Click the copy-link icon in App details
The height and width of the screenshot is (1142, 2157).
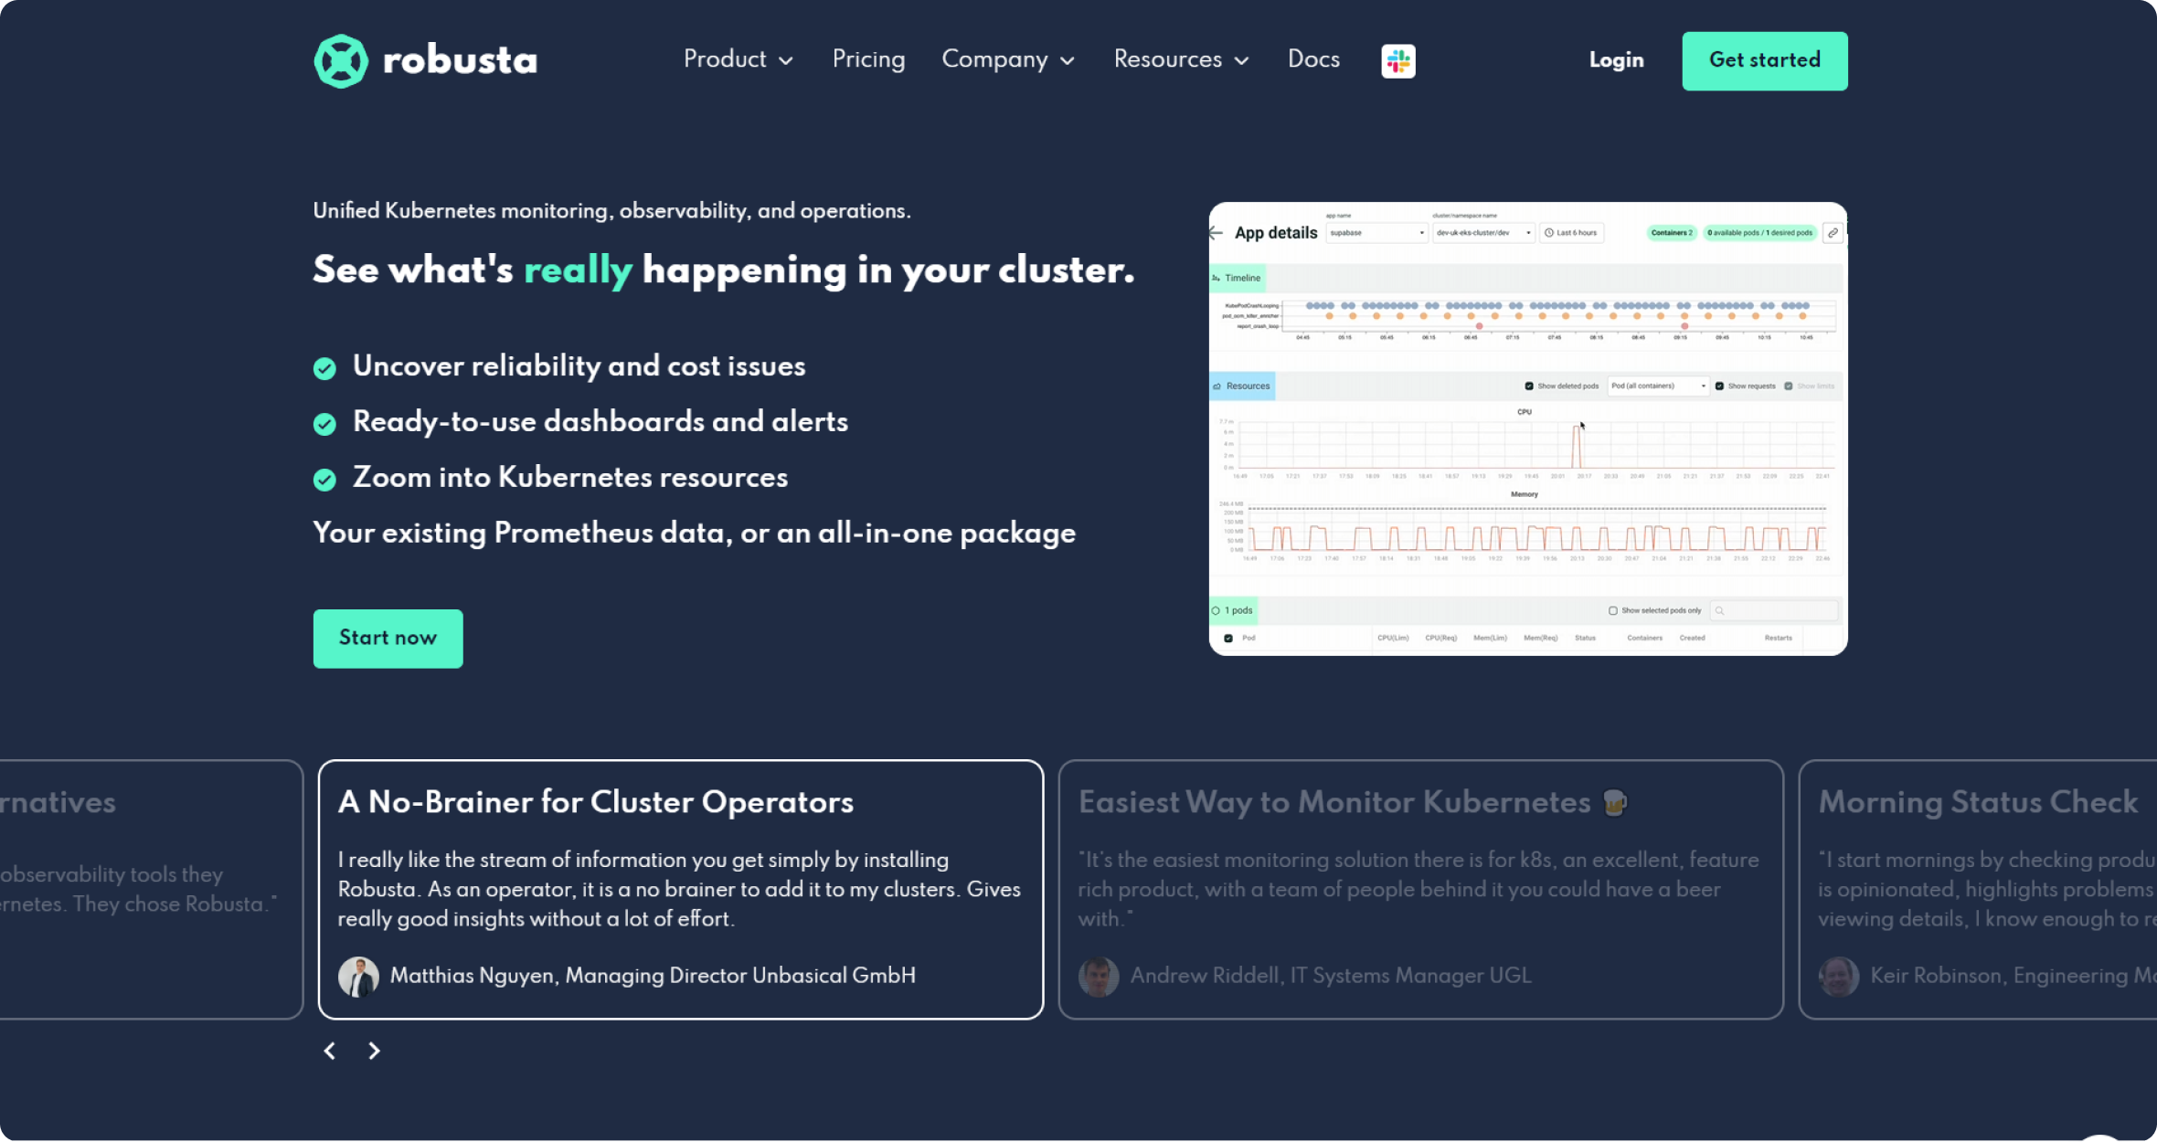coord(1833,233)
